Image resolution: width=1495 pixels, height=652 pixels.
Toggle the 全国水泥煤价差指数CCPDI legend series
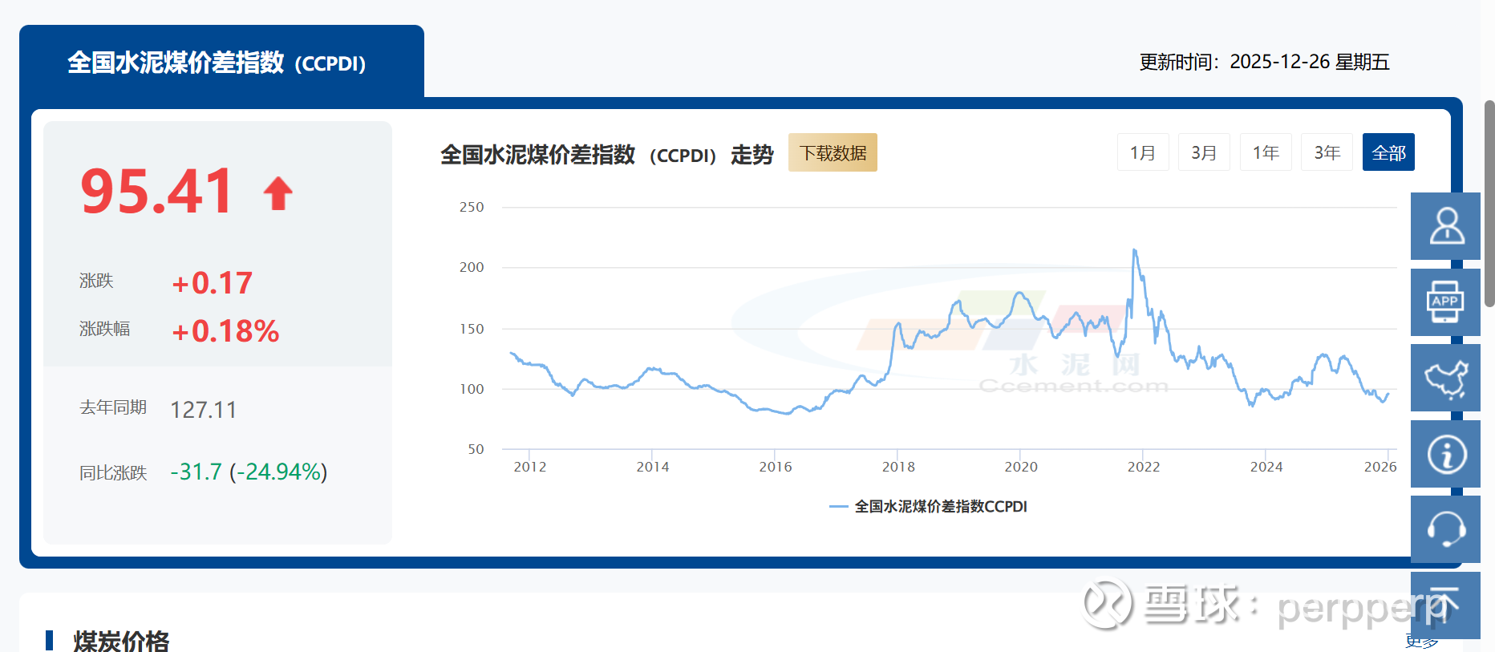928,506
